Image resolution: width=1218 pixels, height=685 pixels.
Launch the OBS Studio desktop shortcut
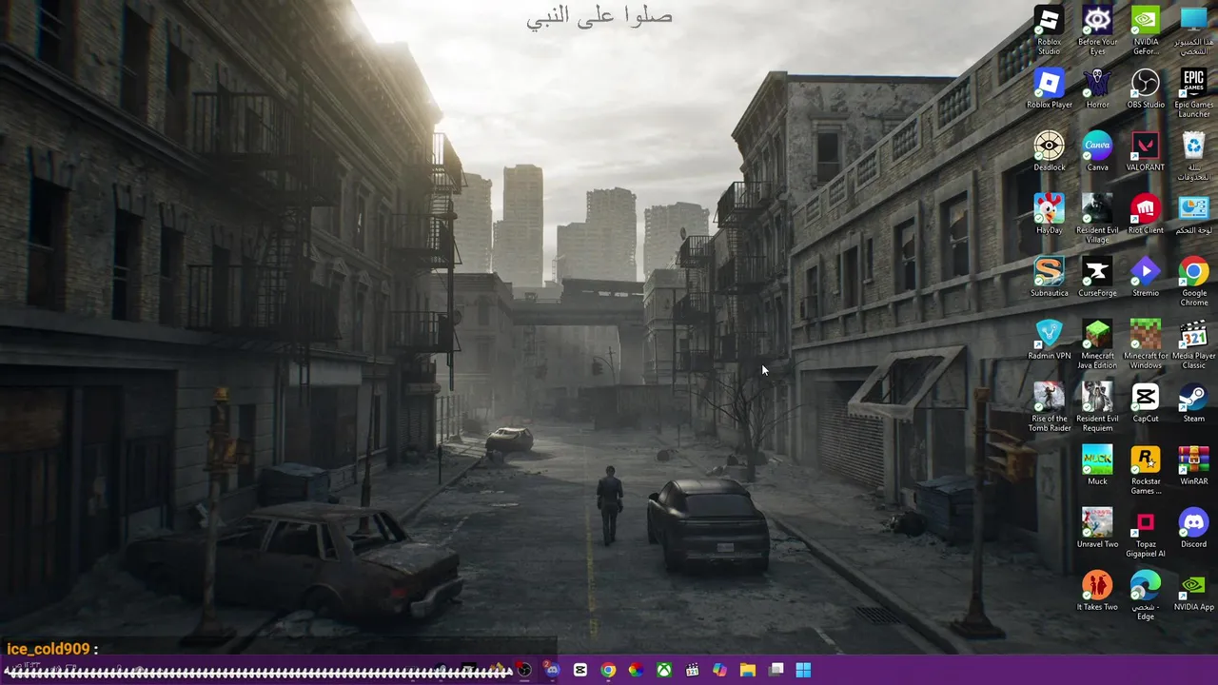1146,88
